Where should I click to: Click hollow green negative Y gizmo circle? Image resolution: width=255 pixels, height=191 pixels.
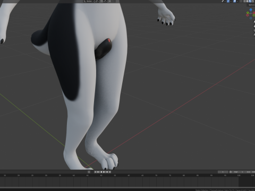254,15
